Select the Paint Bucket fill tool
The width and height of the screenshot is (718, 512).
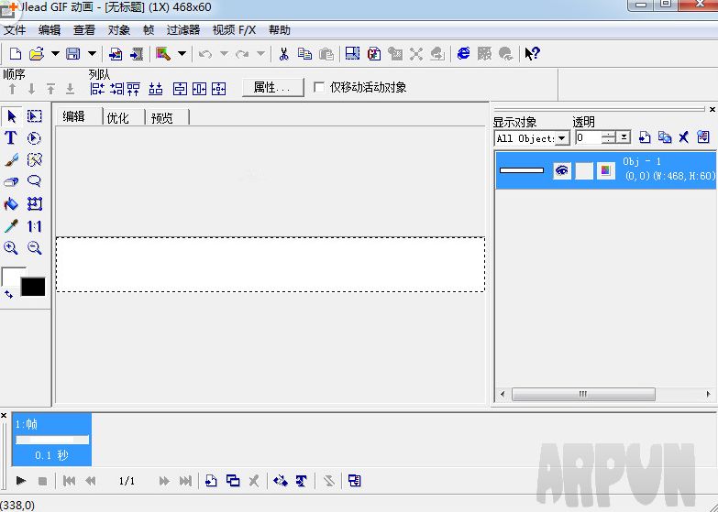pos(11,204)
